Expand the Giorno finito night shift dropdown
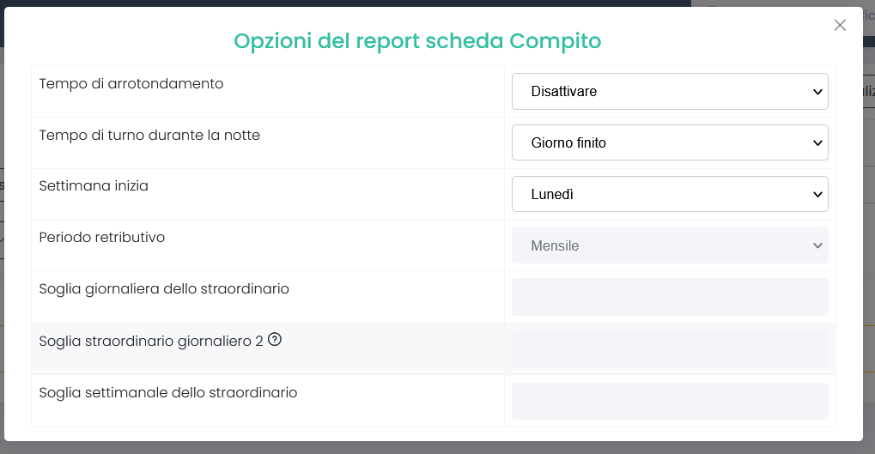The image size is (875, 454). click(x=670, y=142)
